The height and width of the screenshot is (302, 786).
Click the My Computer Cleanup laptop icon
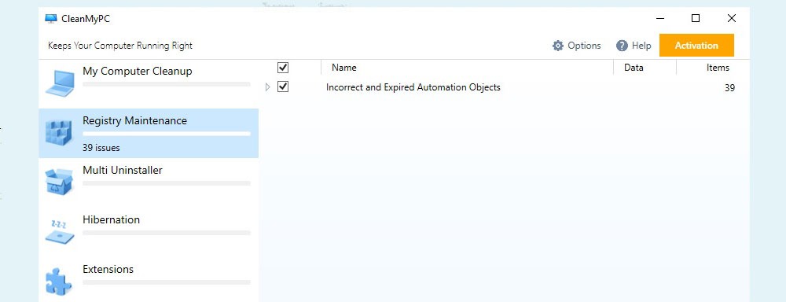coord(60,83)
